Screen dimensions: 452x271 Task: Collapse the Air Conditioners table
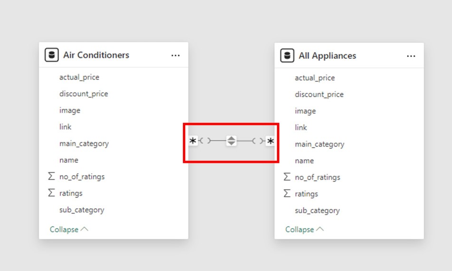coord(69,229)
